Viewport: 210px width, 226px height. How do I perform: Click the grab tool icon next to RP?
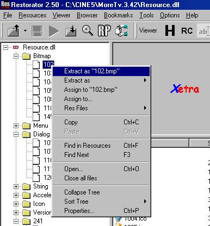[x=121, y=30]
